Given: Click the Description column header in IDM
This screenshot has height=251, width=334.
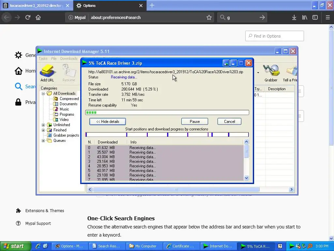Looking at the screenshot, I should (x=280, y=89).
